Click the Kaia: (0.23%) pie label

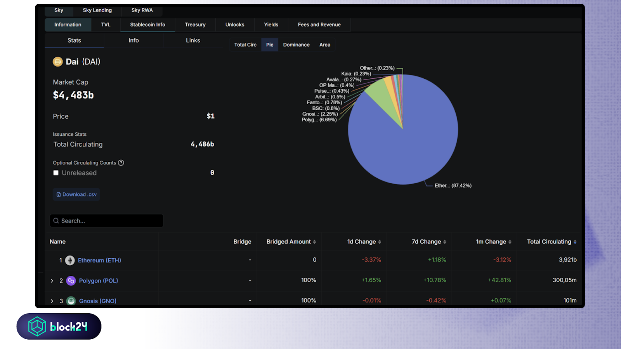(356, 74)
